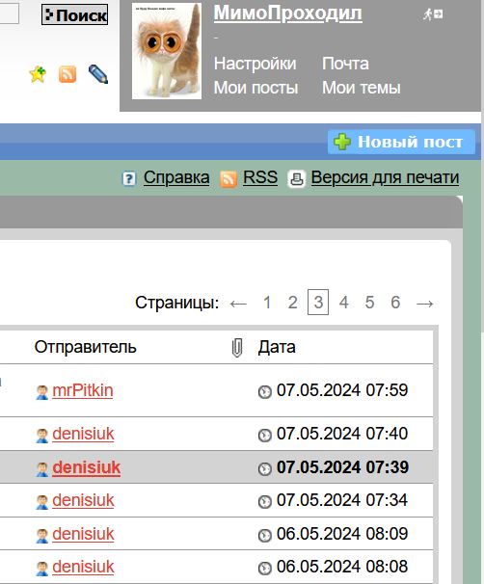Screen dimensions: 484x584
Task: Click the question-mark help icon
Action: coord(129,178)
